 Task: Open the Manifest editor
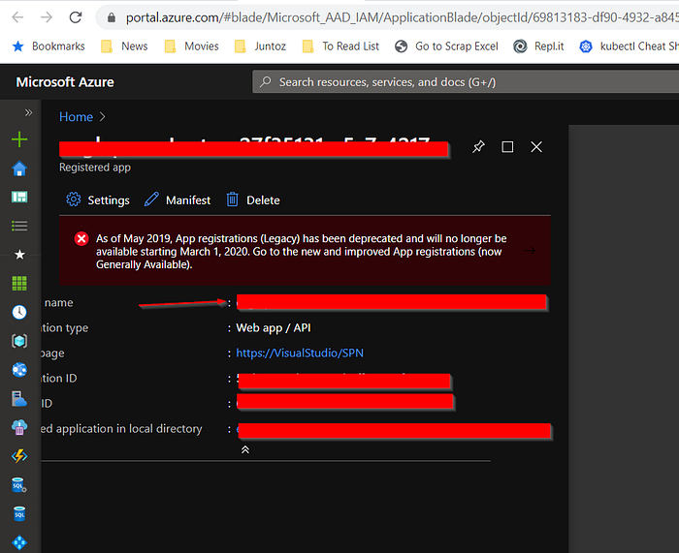tap(178, 200)
